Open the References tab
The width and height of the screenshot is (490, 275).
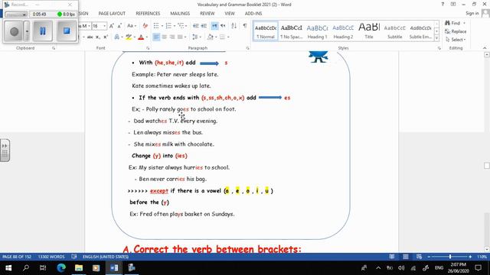pos(148,14)
